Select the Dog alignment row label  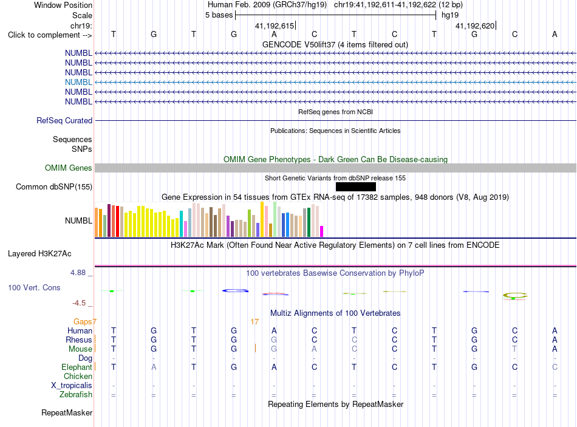pos(85,358)
